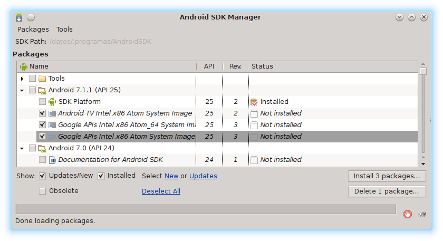
Task: Click the Installed status icon for SDK Platform
Action: click(254, 102)
